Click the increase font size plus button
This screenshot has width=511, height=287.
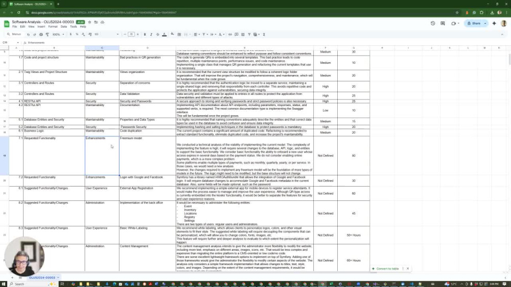coord(137,35)
